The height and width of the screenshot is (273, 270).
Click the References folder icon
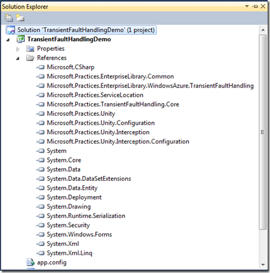[x=30, y=58]
